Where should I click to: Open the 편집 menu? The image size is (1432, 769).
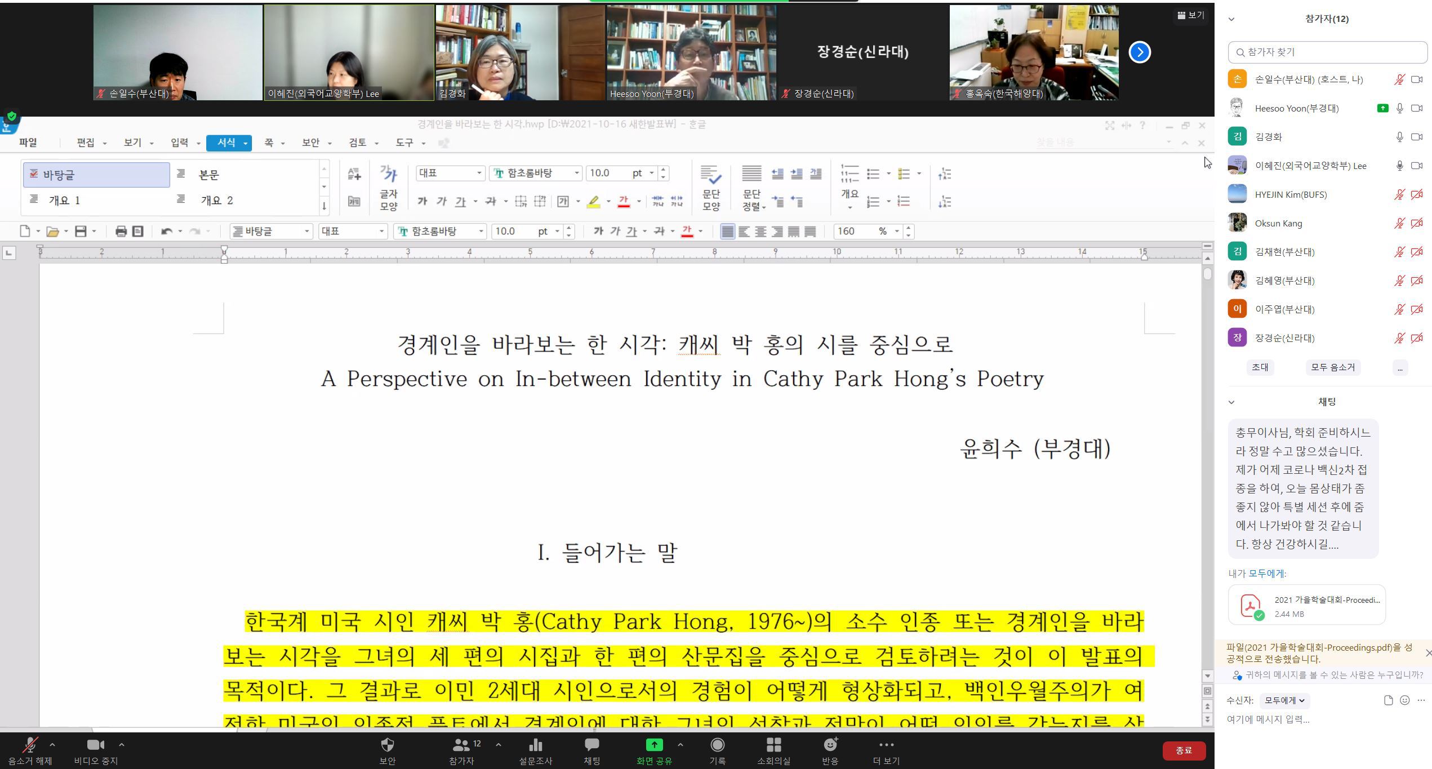tap(86, 143)
